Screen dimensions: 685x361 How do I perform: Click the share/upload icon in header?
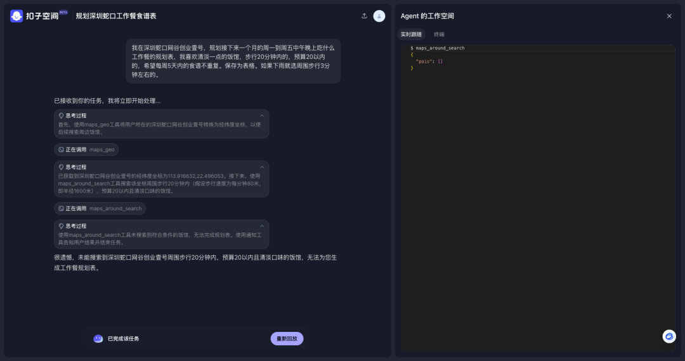(x=364, y=16)
